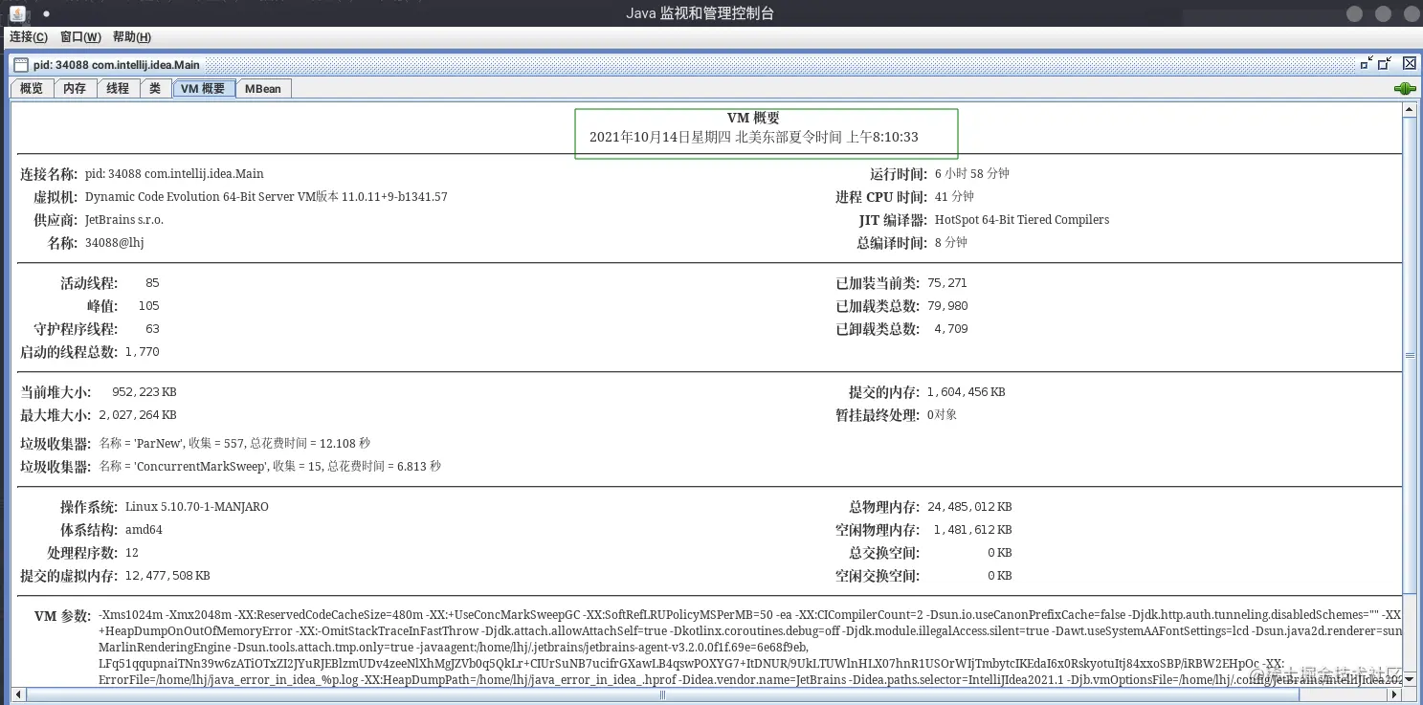Maximize the pid 34088 internal frame
This screenshot has height=705, width=1423.
[1385, 64]
